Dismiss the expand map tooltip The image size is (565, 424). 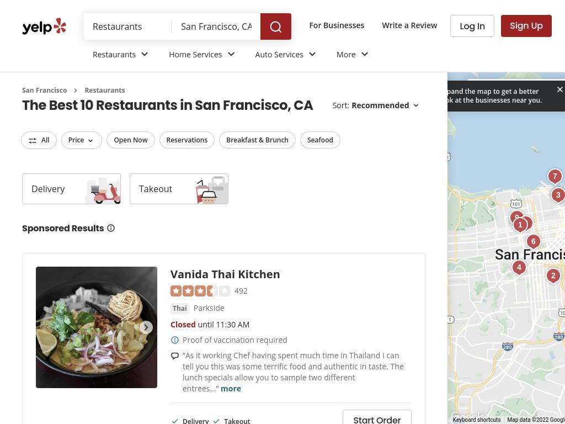coord(559,89)
